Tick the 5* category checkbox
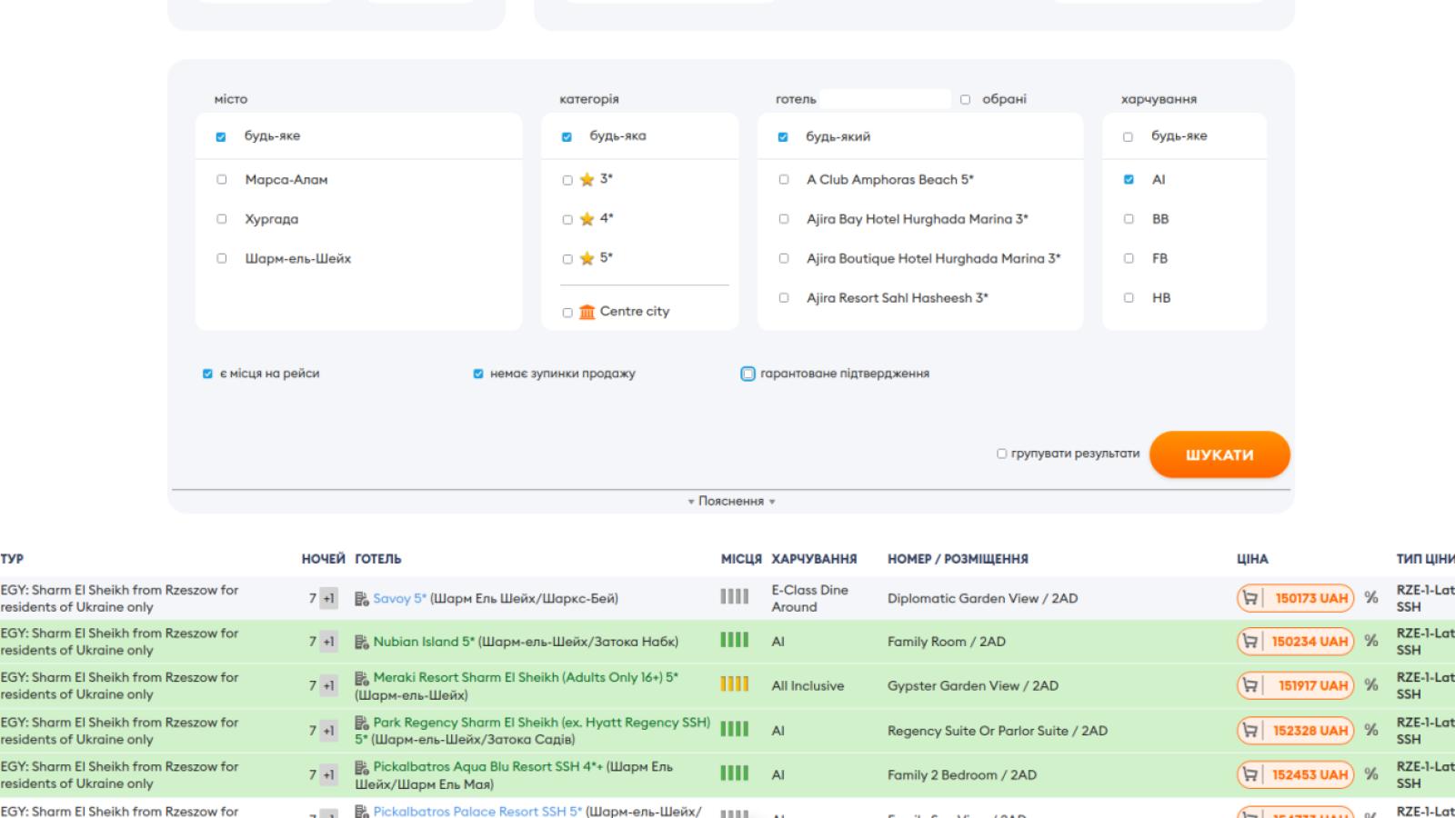This screenshot has height=818, width=1455. click(x=567, y=259)
